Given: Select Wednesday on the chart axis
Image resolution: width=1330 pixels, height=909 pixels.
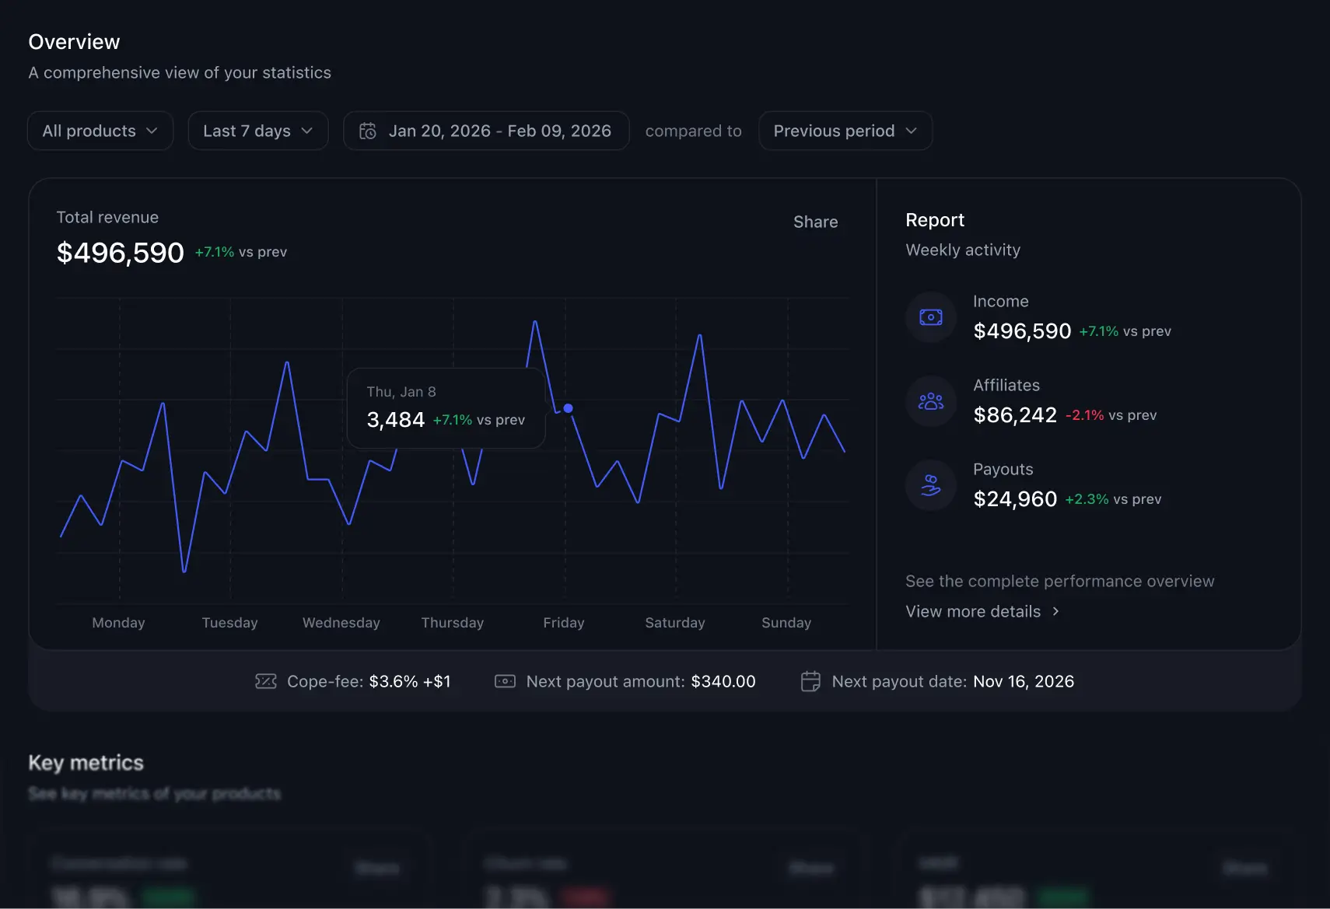Looking at the screenshot, I should click(x=341, y=622).
